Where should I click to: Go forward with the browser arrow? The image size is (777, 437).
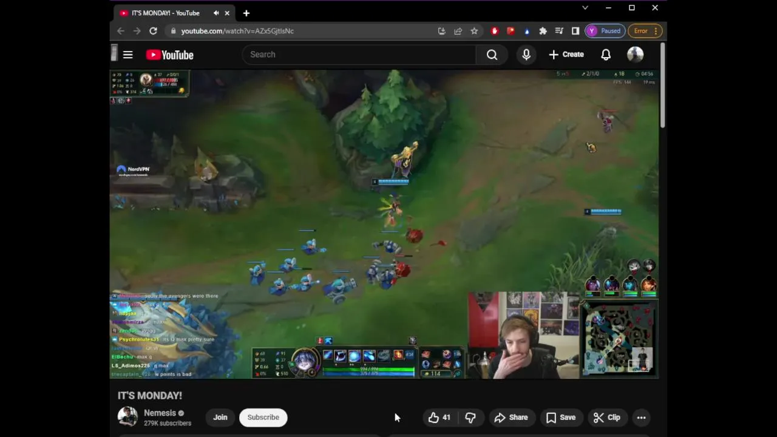[137, 31]
